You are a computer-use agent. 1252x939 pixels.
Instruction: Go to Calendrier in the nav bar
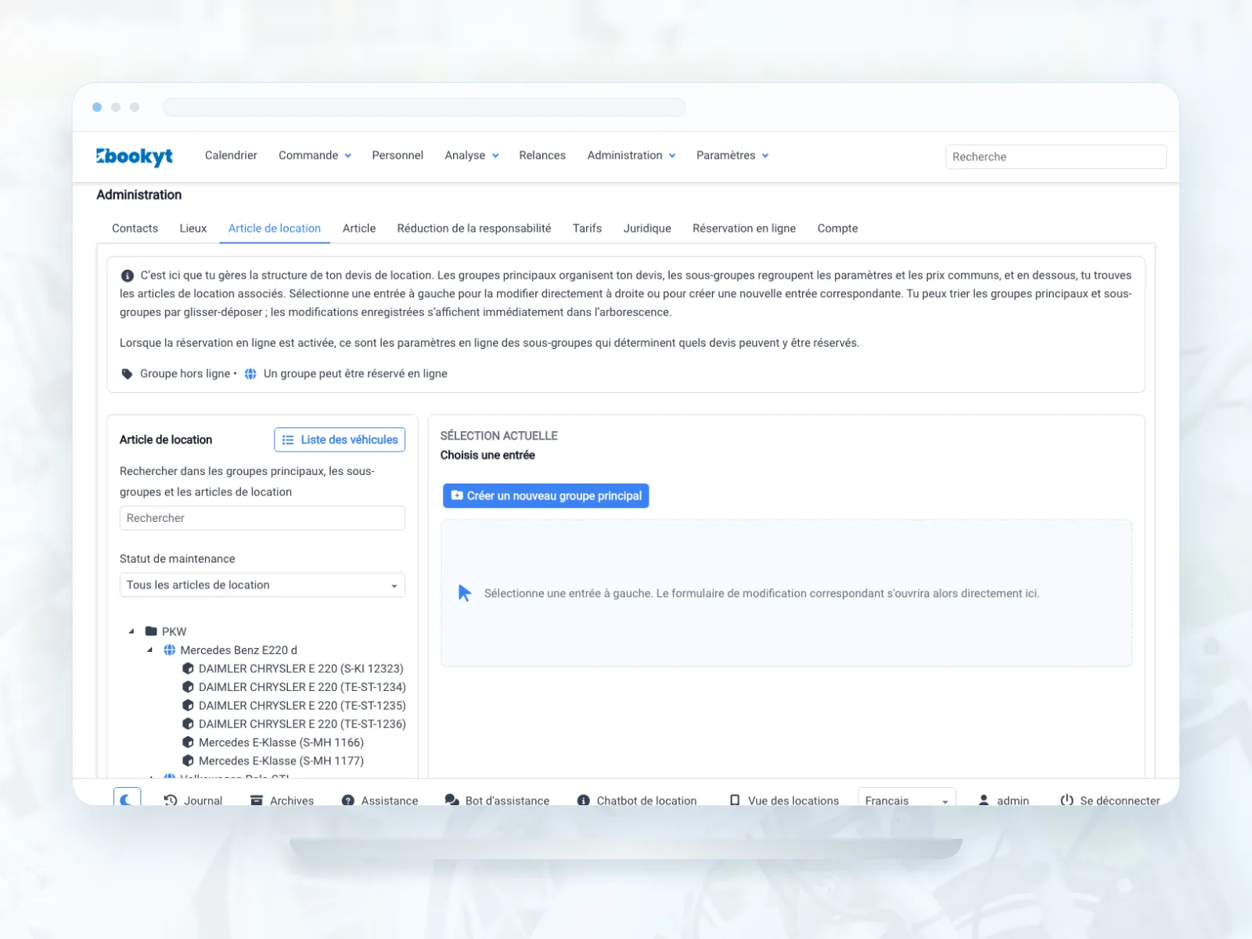(x=231, y=156)
